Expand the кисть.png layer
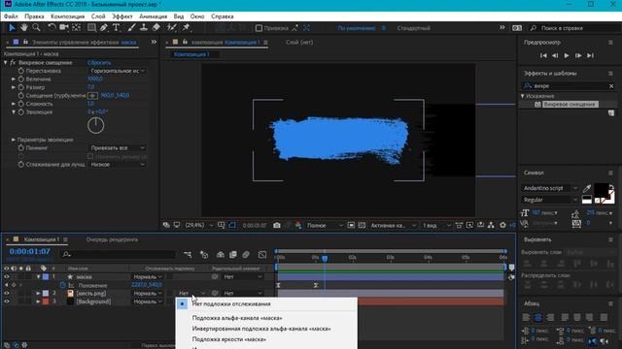The image size is (622, 349). tap(39, 293)
